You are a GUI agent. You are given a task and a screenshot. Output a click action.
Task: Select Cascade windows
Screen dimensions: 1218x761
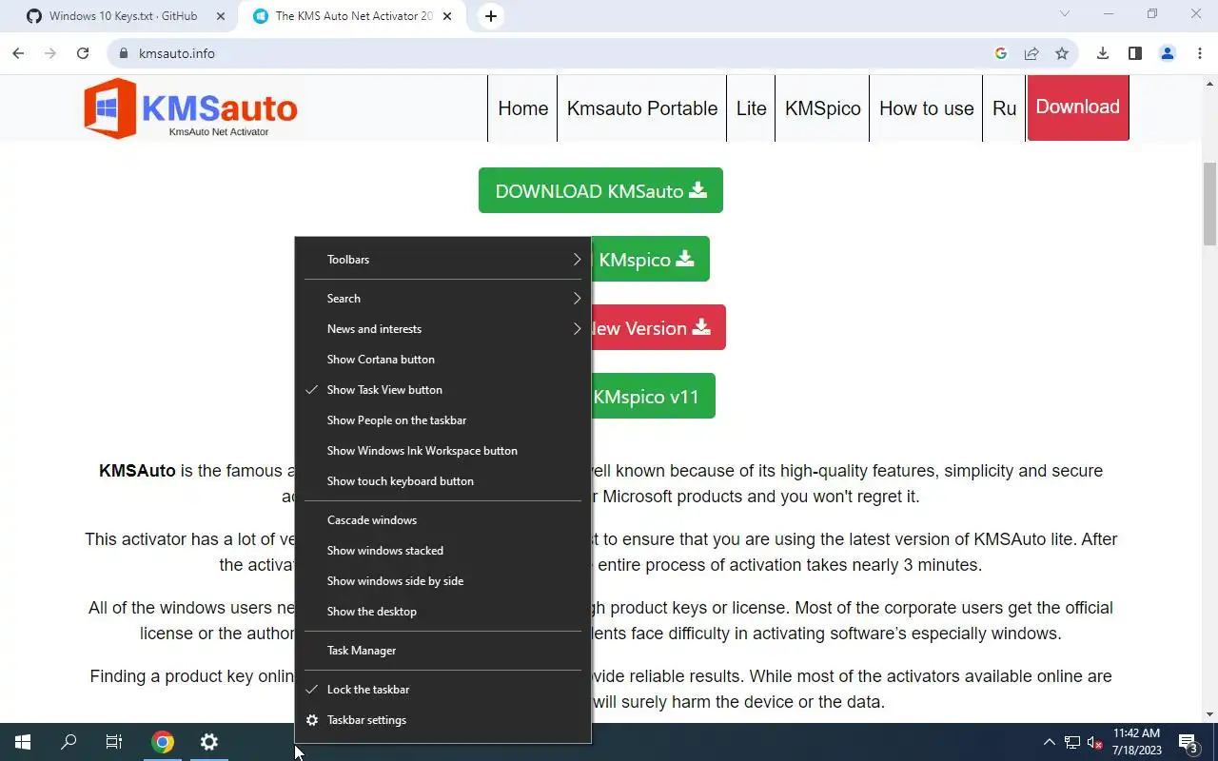pos(442,520)
